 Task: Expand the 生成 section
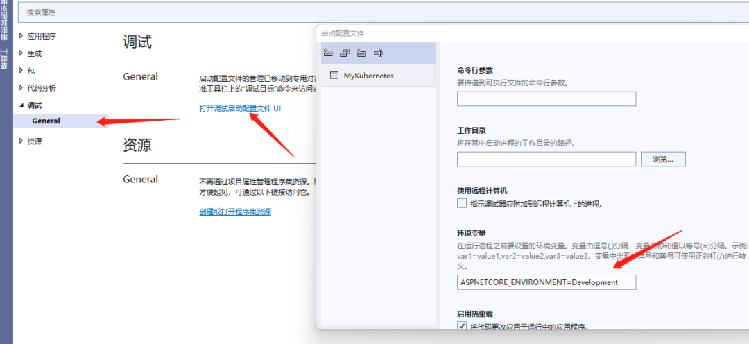point(21,53)
